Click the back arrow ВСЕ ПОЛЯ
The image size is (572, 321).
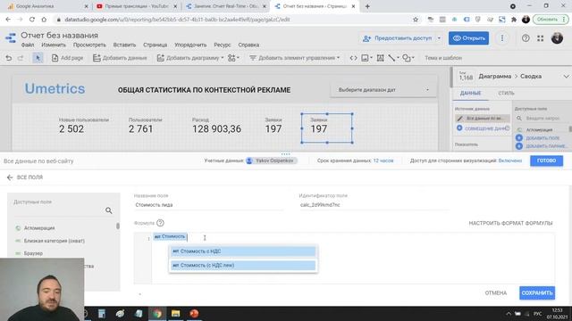tap(10, 177)
